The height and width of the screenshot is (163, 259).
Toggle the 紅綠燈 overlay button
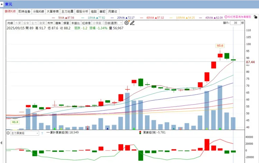pyautogui.click(x=86, y=23)
